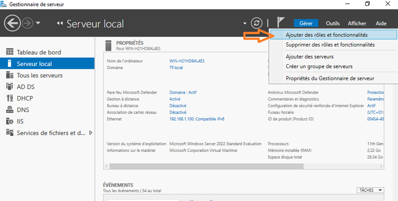Click 192.168.1.100 Ethernet link
The image size is (398, 201).
pos(197,119)
